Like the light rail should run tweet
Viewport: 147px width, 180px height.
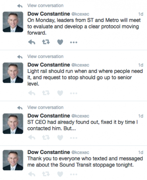(60, 93)
